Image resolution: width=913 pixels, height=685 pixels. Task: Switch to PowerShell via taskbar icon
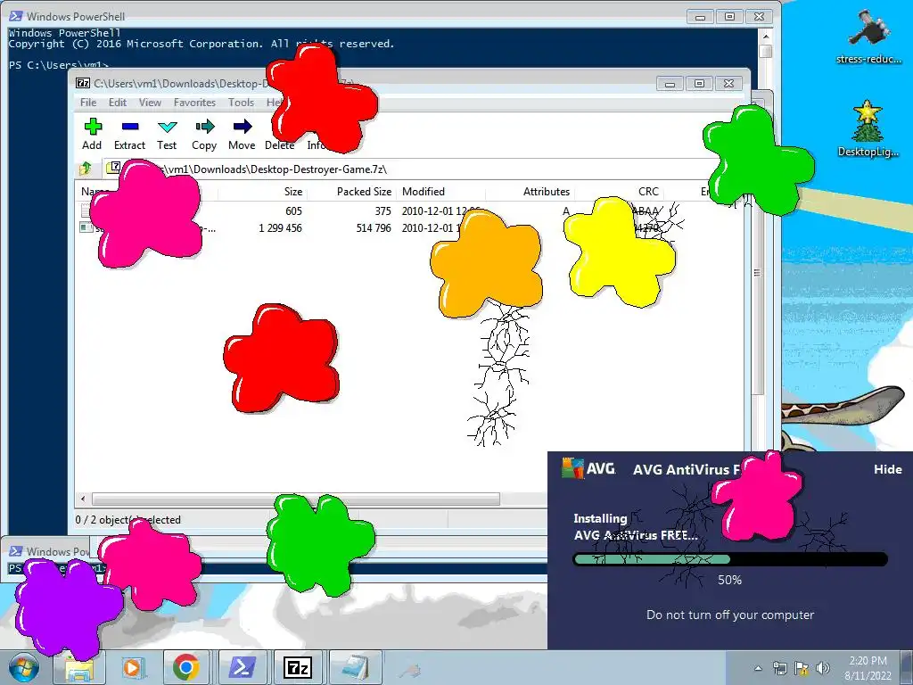(243, 667)
